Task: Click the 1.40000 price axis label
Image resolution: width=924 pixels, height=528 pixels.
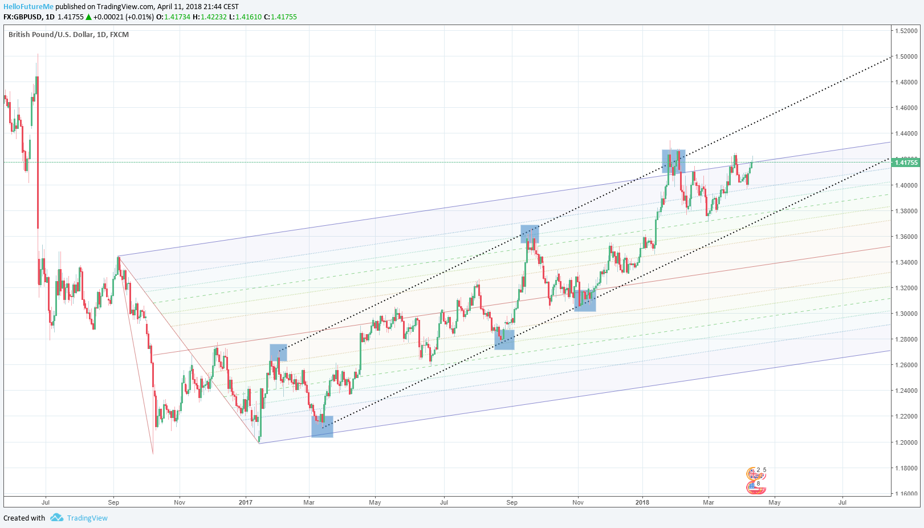Action: click(906, 185)
